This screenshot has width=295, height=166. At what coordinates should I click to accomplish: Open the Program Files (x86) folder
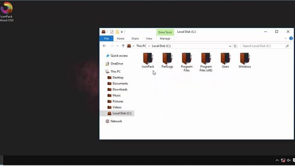click(x=206, y=62)
